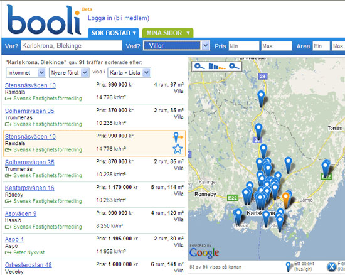The image size is (345, 275).
Task: Save highlighted listing with the star icon
Action: pos(178,149)
